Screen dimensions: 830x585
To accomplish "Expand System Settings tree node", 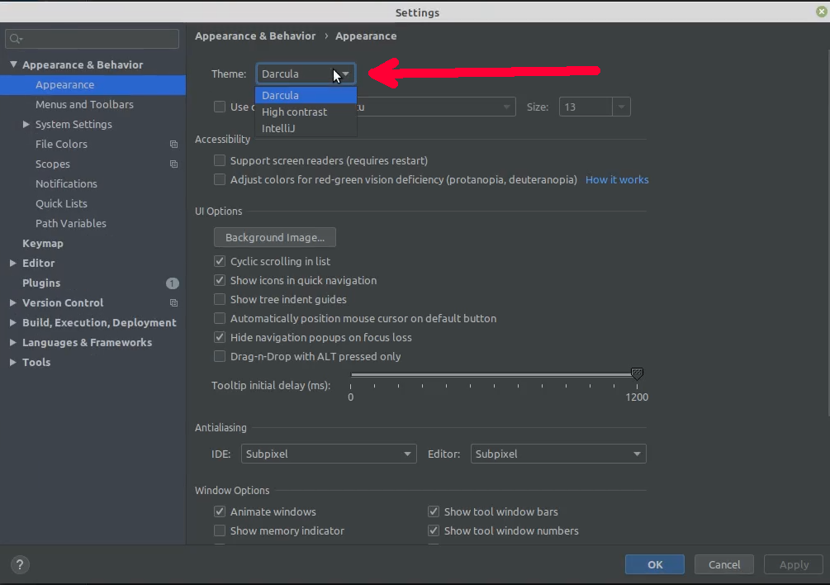I will click(x=26, y=125).
